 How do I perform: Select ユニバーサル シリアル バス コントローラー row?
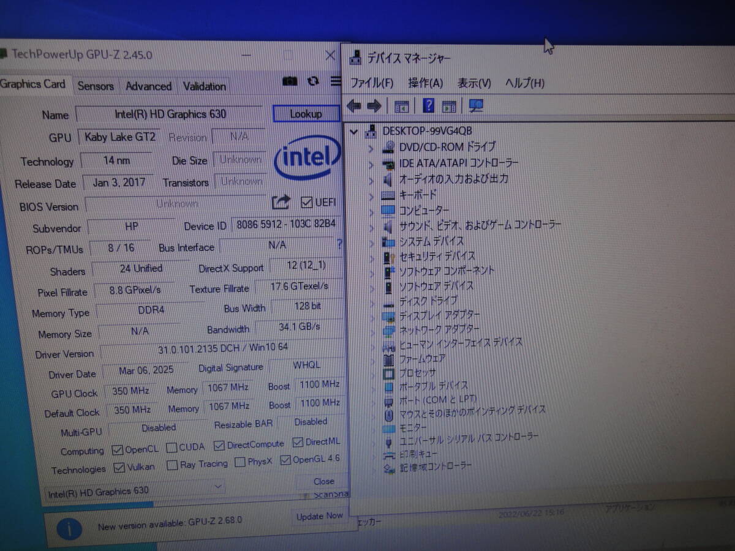[x=469, y=438]
